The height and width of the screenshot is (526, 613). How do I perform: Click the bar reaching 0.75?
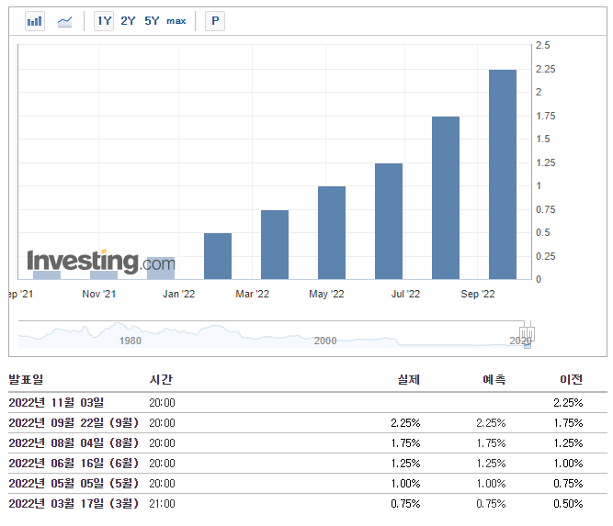tap(275, 245)
